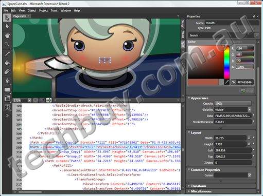
Task: Open the Help menu
Action: (77, 11)
